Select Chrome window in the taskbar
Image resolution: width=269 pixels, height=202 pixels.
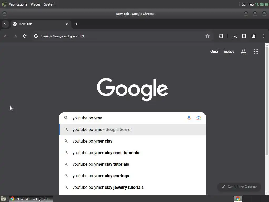pos(31,199)
